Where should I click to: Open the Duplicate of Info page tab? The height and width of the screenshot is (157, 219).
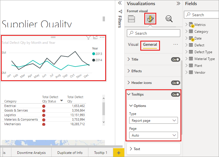(70, 153)
